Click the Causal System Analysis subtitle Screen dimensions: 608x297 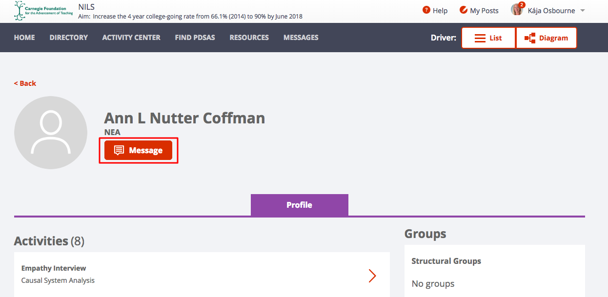click(x=58, y=280)
